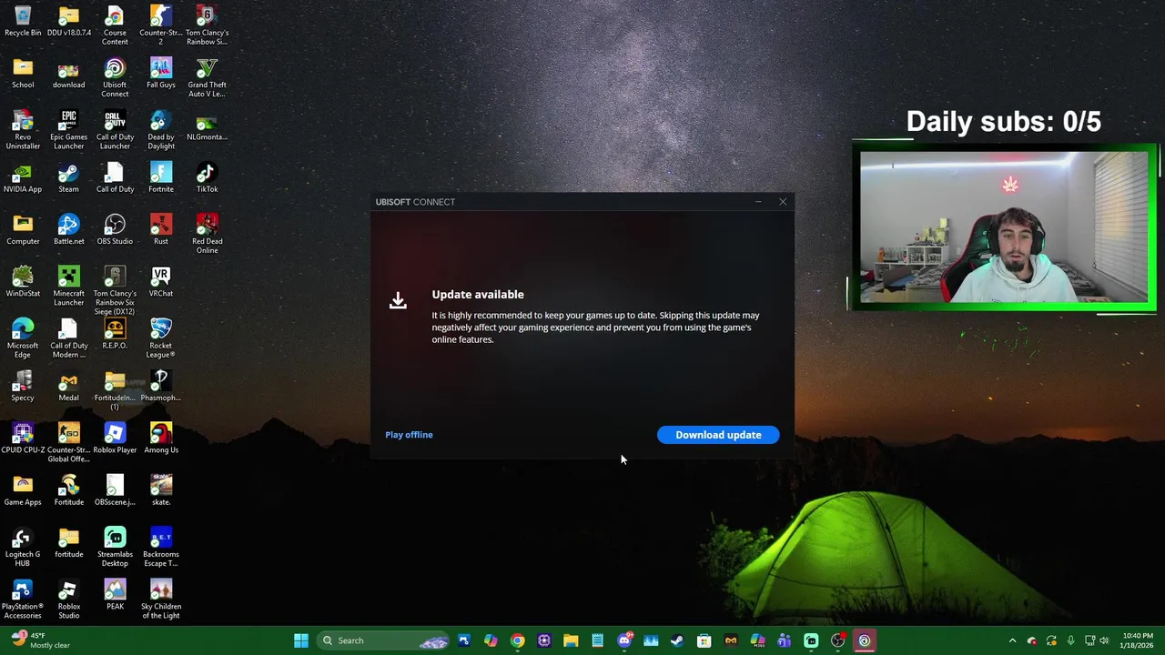Open Microsoft Store from the taskbar

click(x=704, y=640)
